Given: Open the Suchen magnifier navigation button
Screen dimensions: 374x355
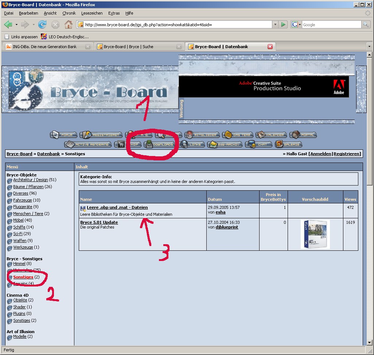Looking at the screenshot, I should (168, 135).
